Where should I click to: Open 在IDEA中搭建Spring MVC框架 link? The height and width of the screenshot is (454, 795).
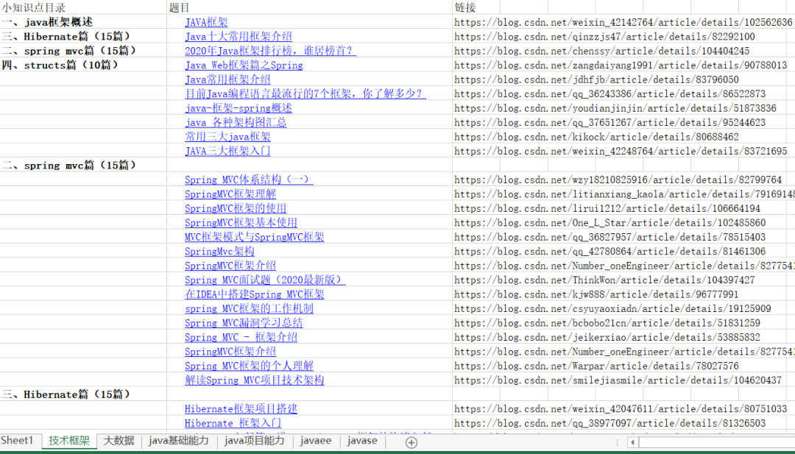pos(255,294)
